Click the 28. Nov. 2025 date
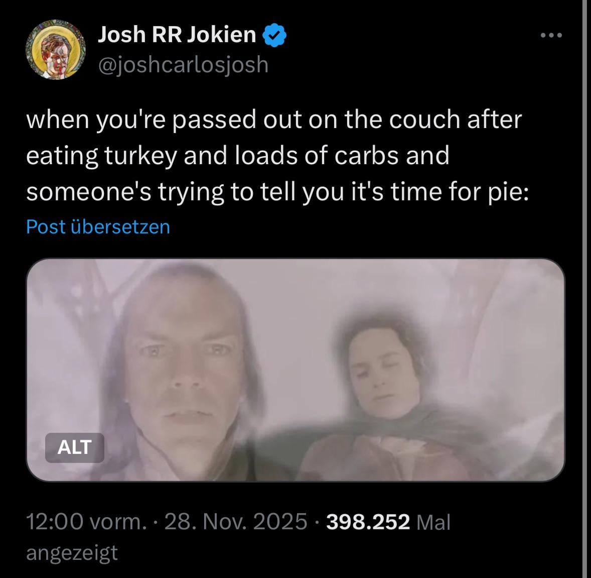 point(236,522)
